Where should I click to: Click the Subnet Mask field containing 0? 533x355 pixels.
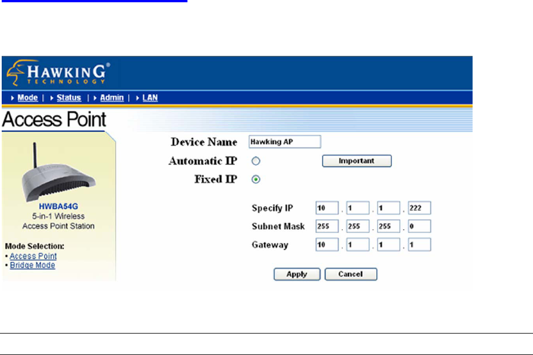pyautogui.click(x=420, y=226)
